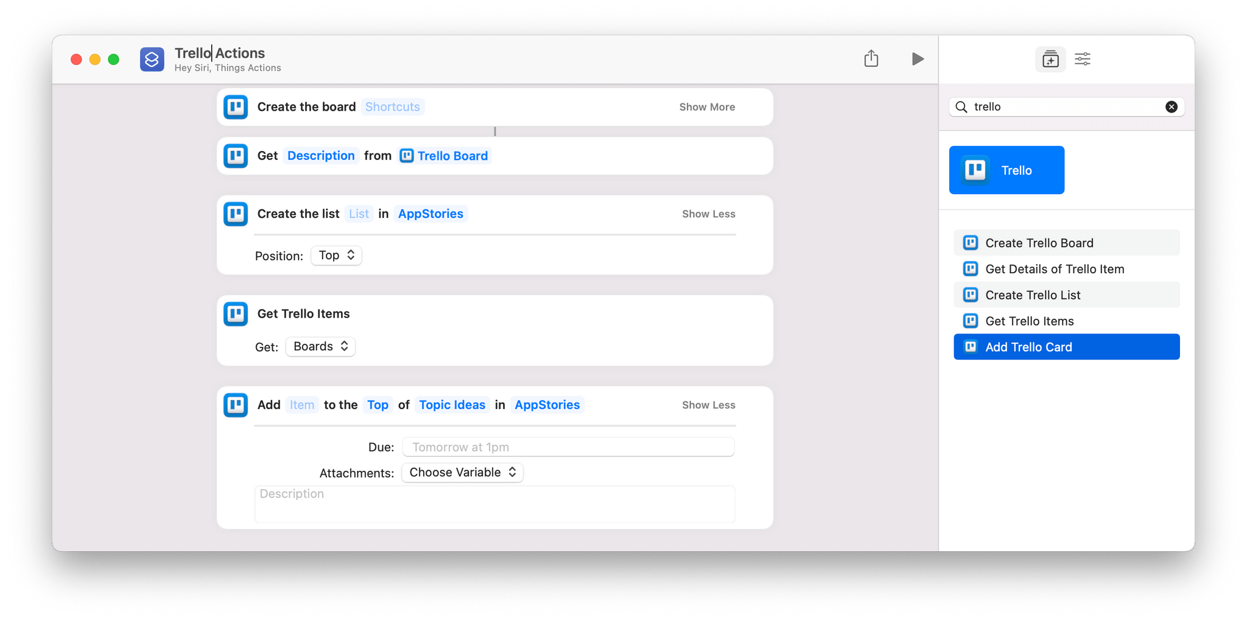Click the share icon in the toolbar
Image resolution: width=1247 pixels, height=620 pixels.
[x=871, y=58]
